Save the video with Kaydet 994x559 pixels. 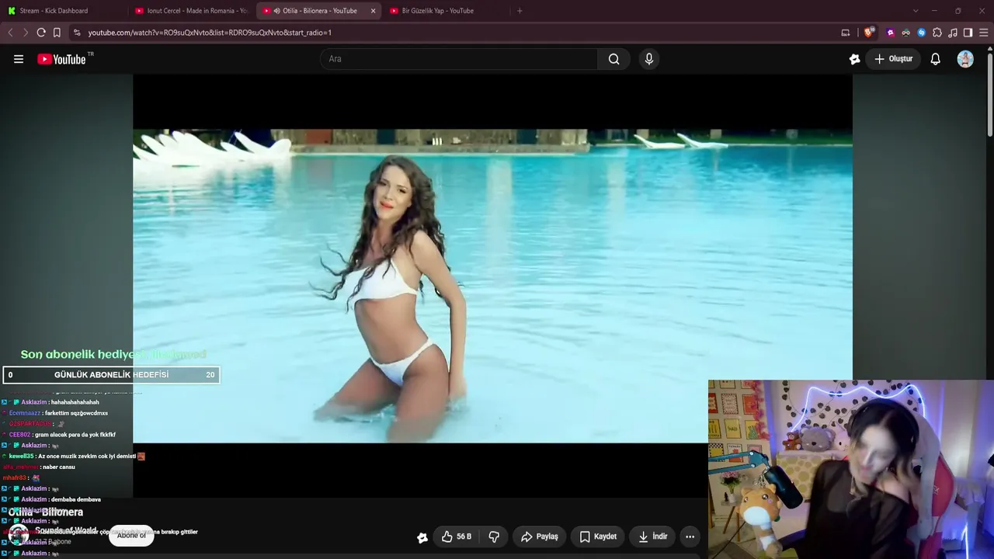point(598,536)
